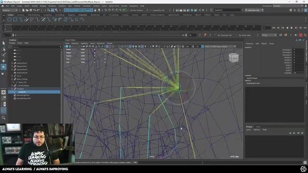Image resolution: width=308 pixels, height=173 pixels.
Task: Click the Maya home icon
Action: 2,6
